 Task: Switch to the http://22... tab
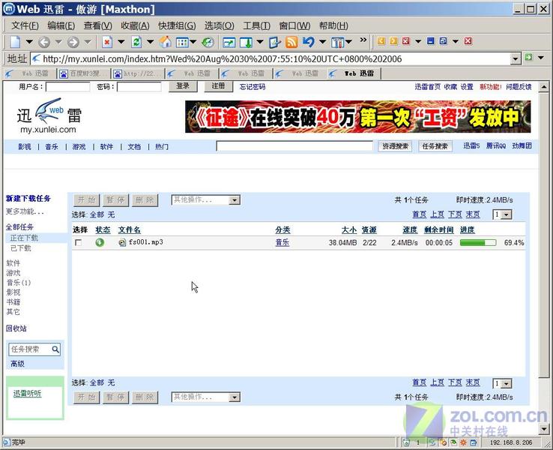(x=138, y=73)
